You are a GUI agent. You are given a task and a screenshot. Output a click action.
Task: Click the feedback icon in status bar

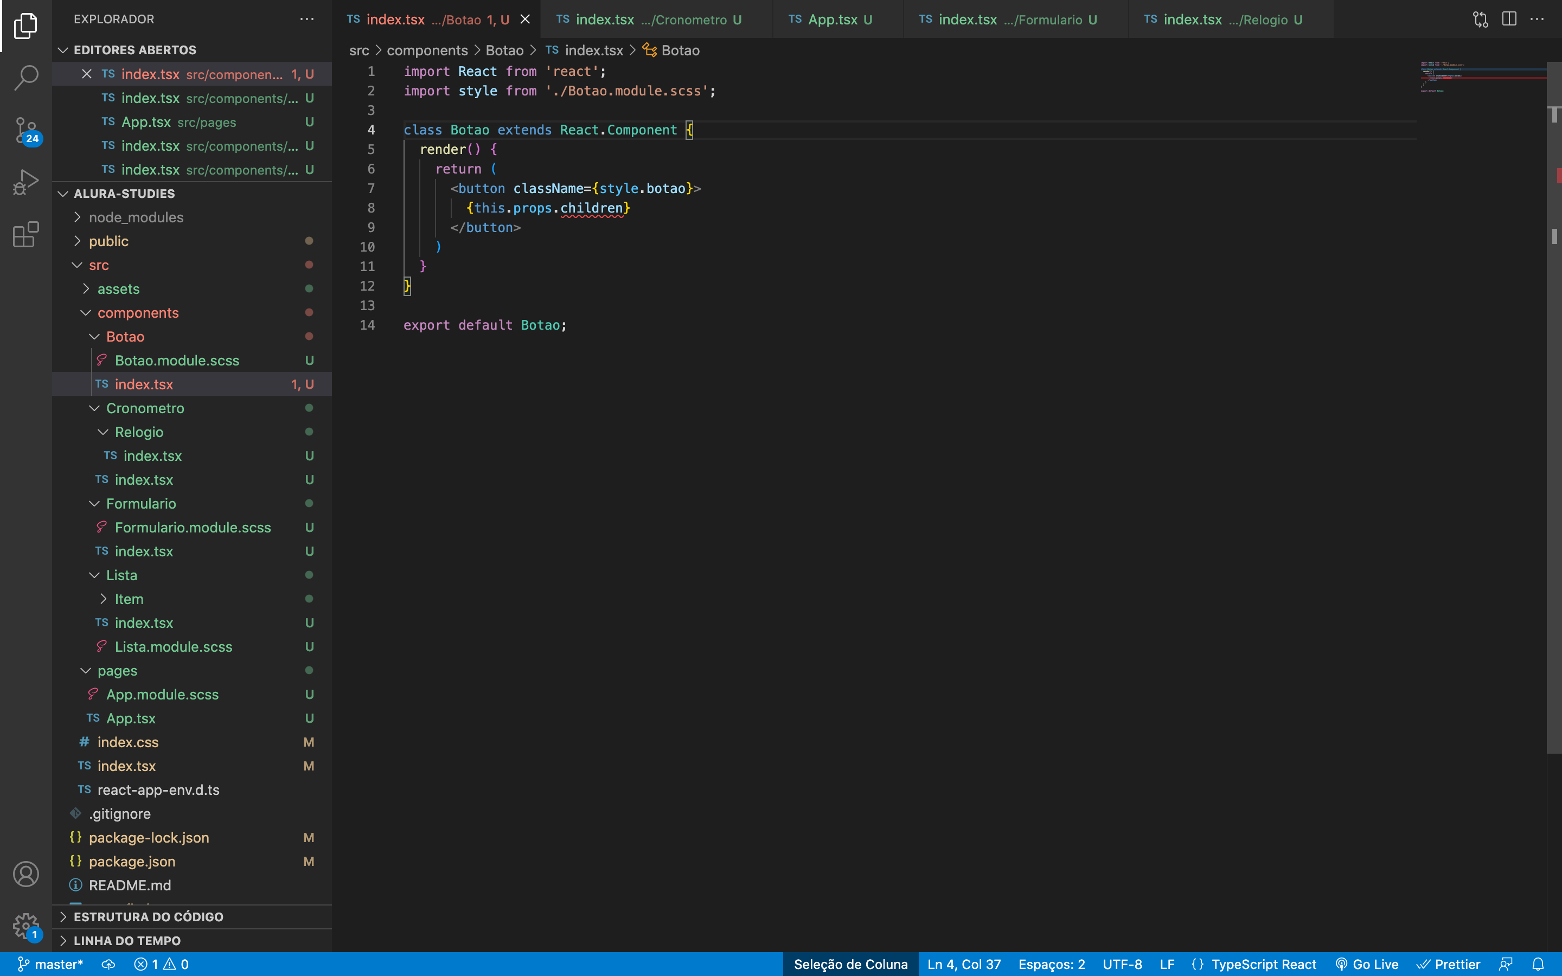(x=1506, y=965)
